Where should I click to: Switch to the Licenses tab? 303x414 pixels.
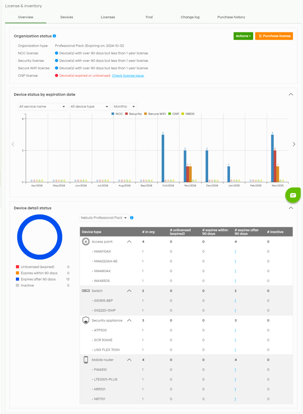click(108, 17)
